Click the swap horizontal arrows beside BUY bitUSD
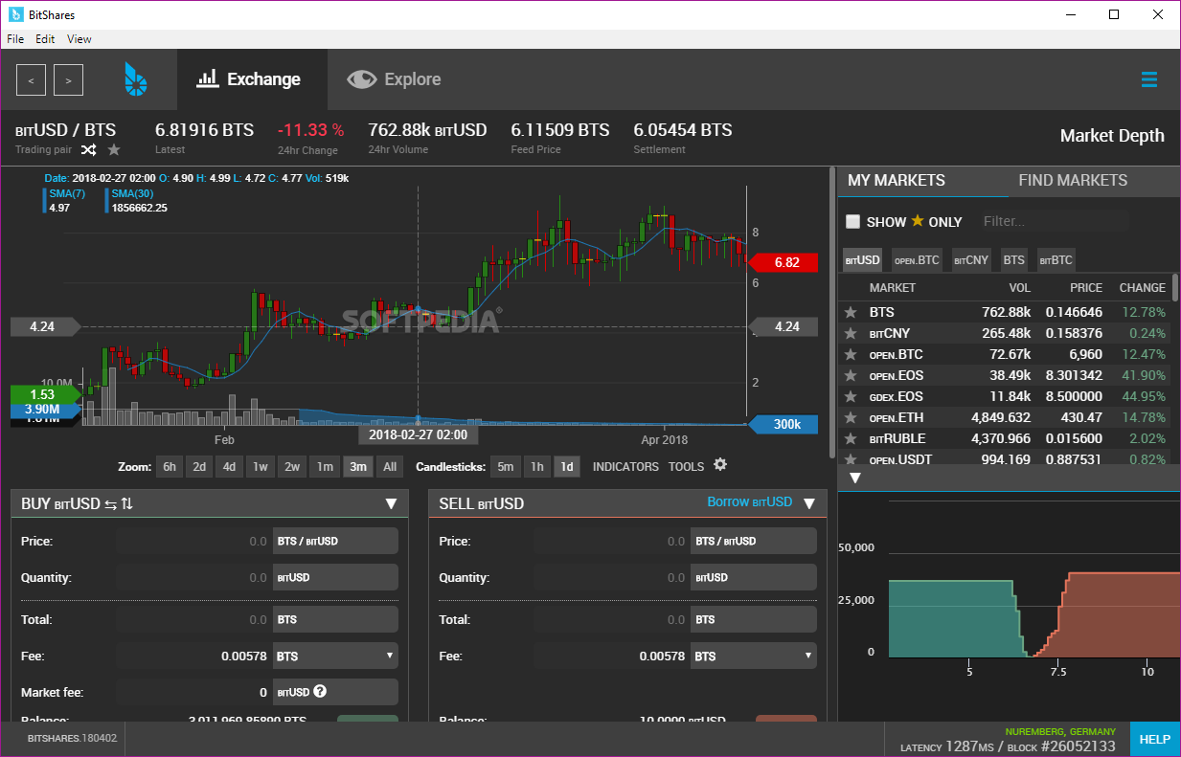Viewport: 1181px width, 757px height. (x=110, y=503)
